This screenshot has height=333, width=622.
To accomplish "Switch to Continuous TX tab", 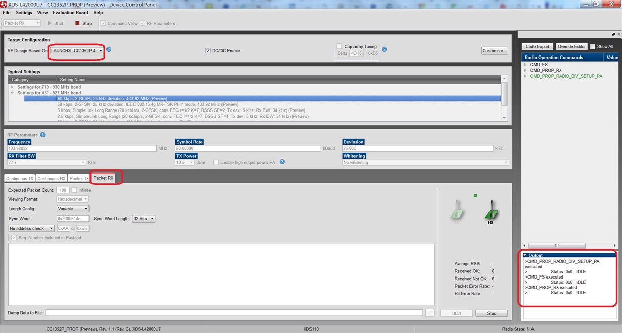I will coord(20,179).
